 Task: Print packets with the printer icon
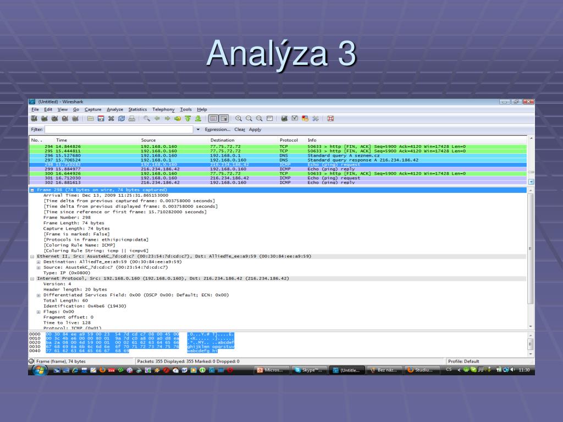(x=132, y=119)
